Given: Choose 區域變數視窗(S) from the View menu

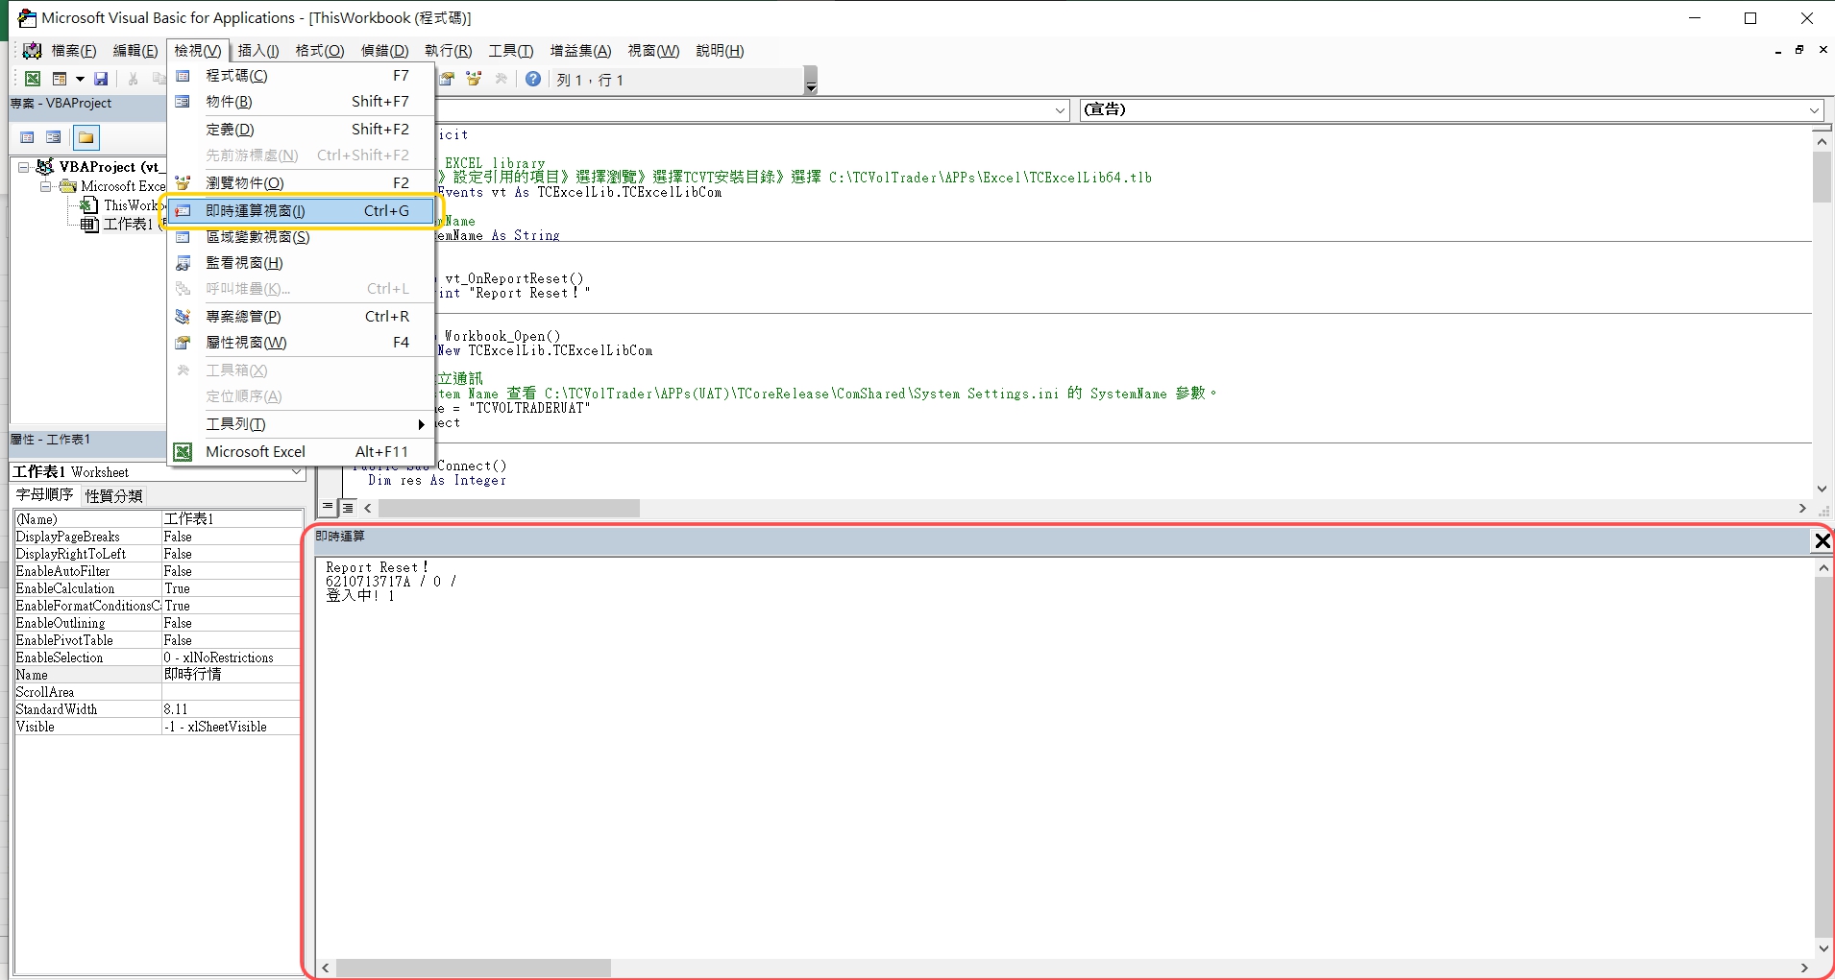Looking at the screenshot, I should point(302,236).
